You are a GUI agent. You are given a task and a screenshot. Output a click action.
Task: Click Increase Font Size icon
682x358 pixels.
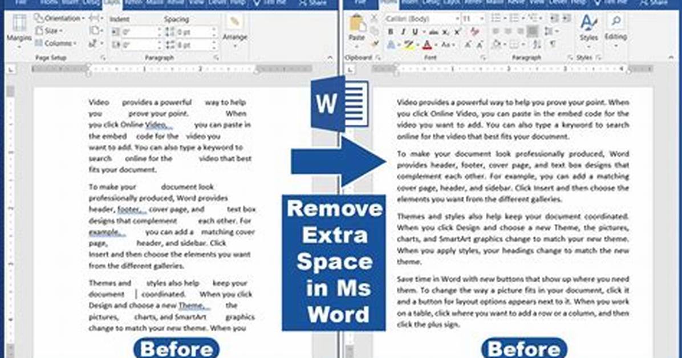[468, 45]
